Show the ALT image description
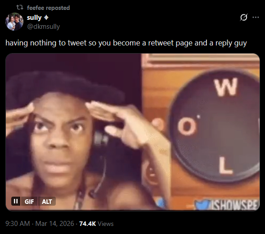This screenshot has height=234, width=265. [47, 201]
